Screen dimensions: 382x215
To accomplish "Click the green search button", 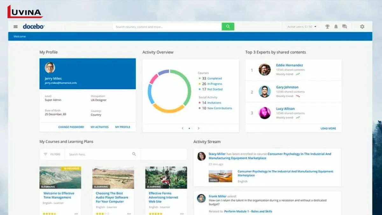I will coord(228,27).
